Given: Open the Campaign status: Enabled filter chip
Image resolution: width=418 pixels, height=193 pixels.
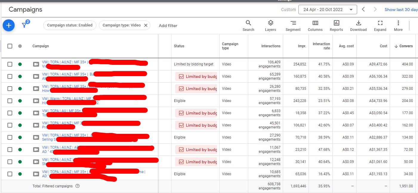Looking at the screenshot, I should coord(70,25).
